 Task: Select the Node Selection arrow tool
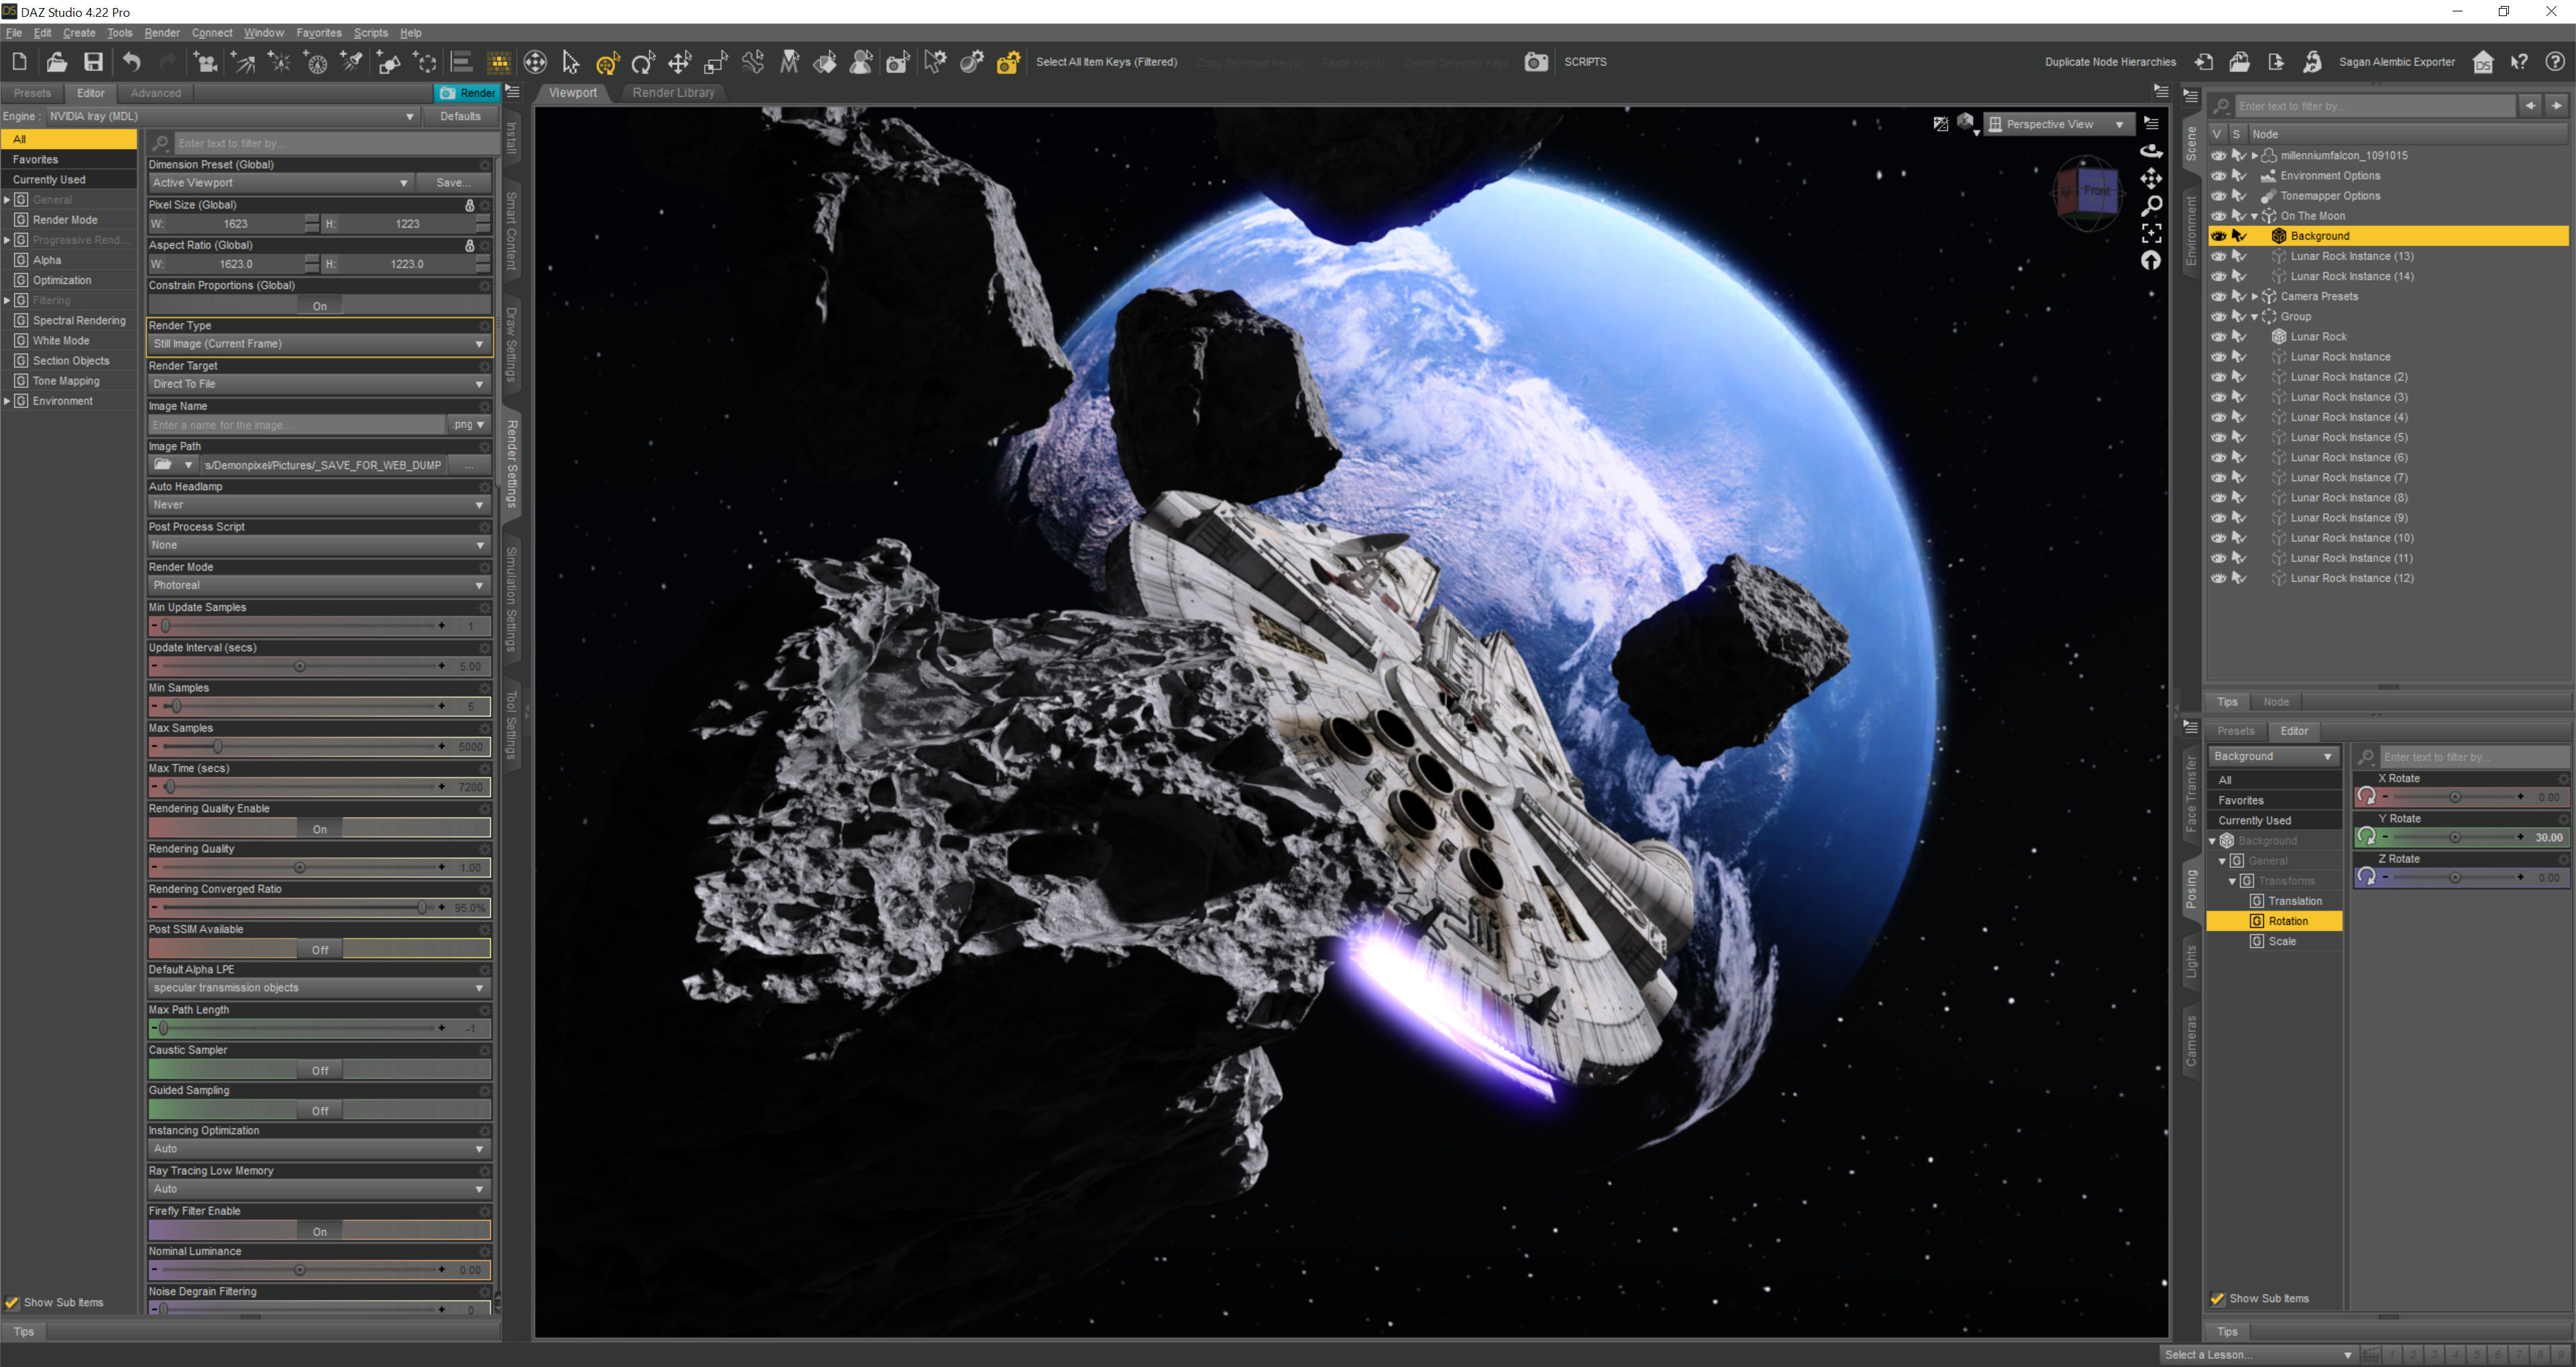point(570,63)
